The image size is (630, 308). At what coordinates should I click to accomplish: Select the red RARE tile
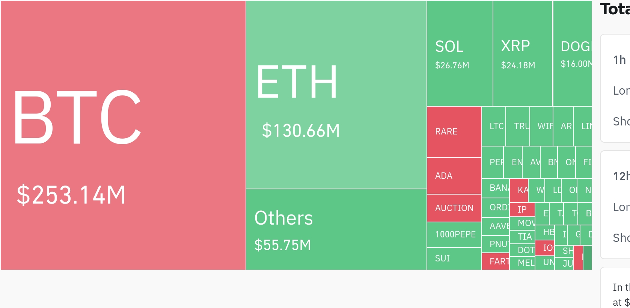[454, 131]
